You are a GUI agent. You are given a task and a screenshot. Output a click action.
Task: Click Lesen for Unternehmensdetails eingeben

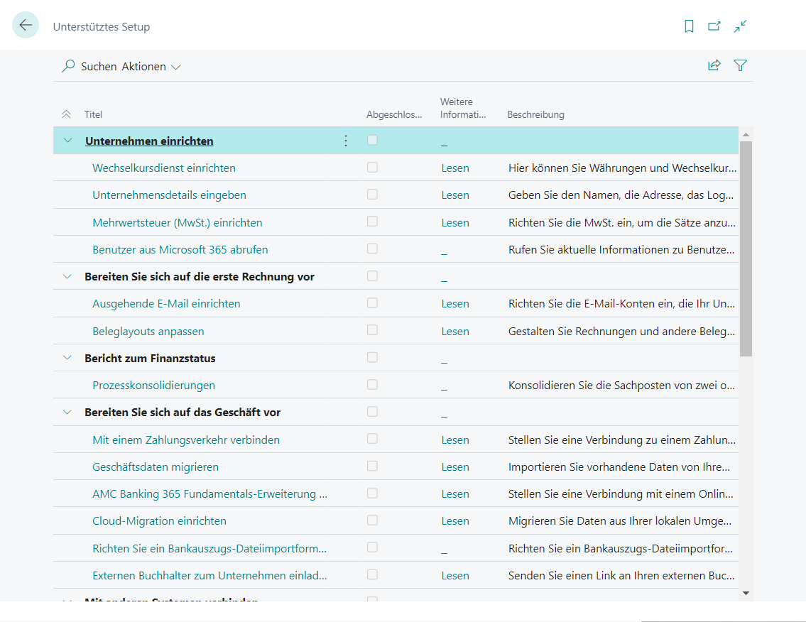455,195
